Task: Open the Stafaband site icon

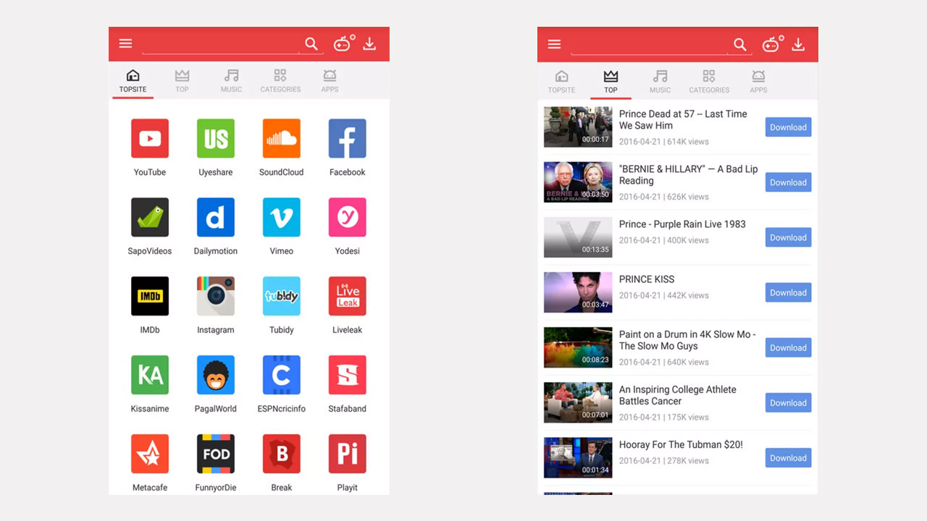Action: point(348,375)
